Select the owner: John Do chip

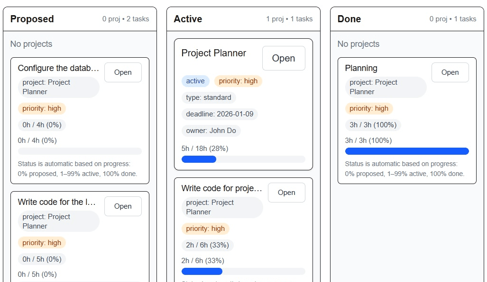211,131
